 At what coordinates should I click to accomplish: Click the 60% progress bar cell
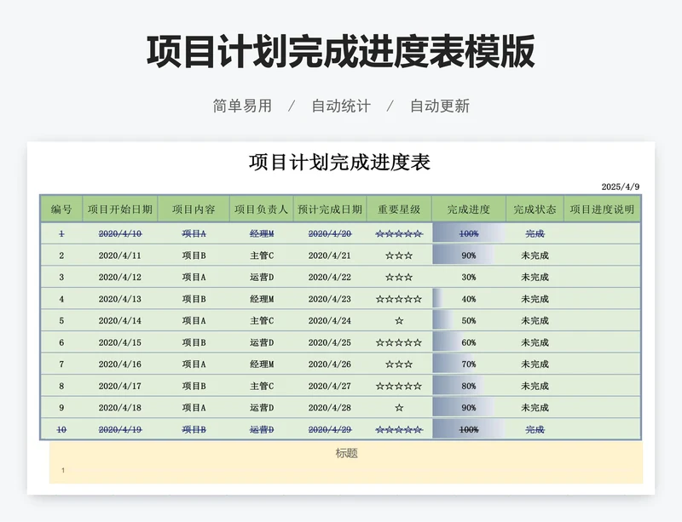coord(469,342)
